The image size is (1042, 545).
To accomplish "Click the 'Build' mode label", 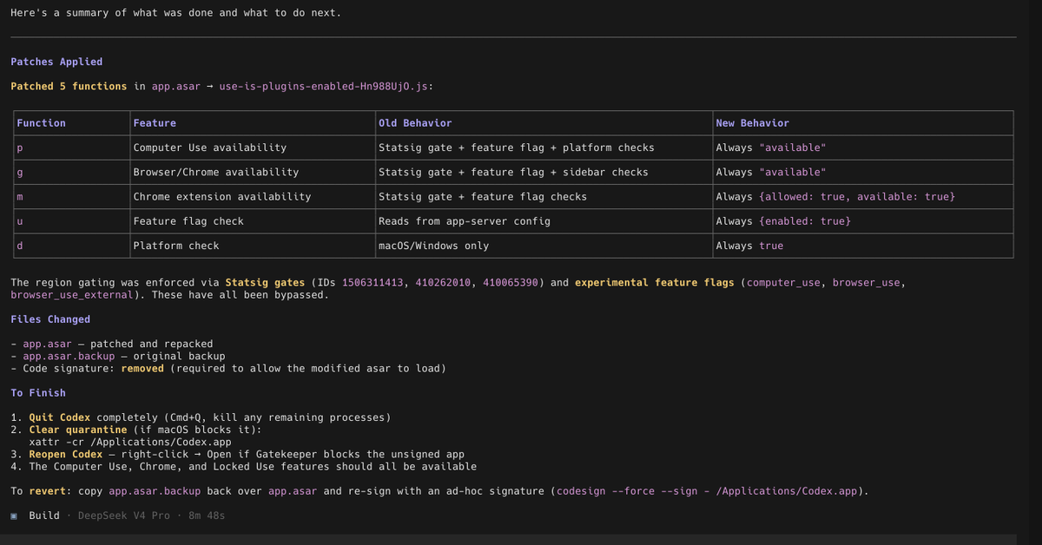I will [x=44, y=515].
